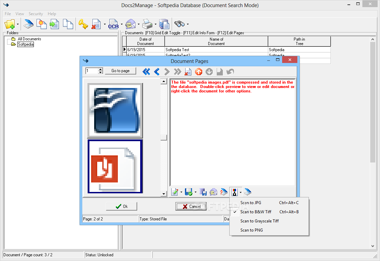Click the delete document red X icon

pyautogui.click(x=96, y=24)
